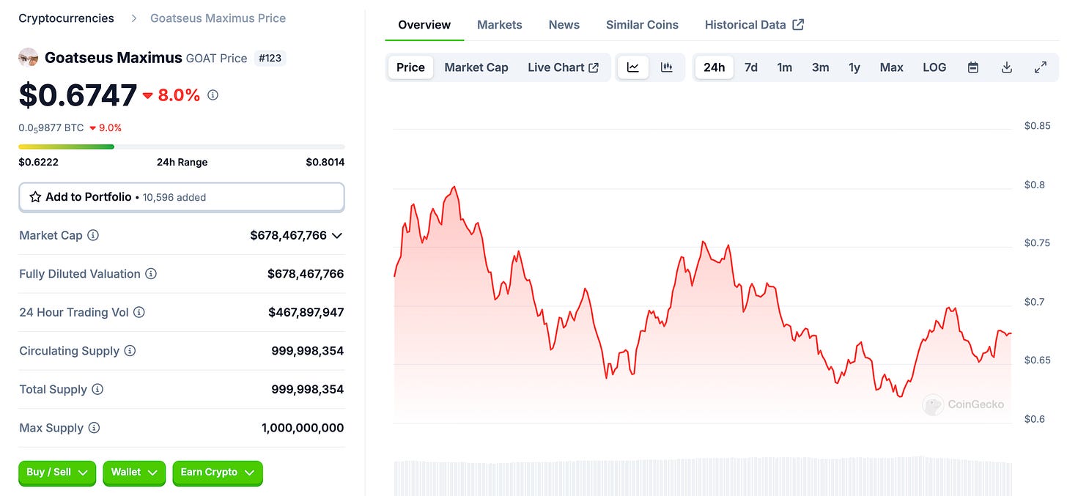The height and width of the screenshot is (496, 1067).
Task: Select the 7d time range
Action: click(x=751, y=67)
